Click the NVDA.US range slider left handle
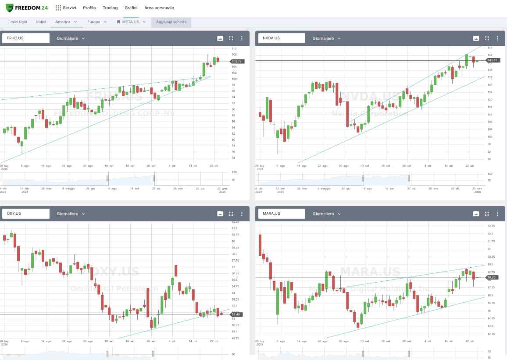Image resolution: width=507 pixels, height=360 pixels. tap(363, 178)
